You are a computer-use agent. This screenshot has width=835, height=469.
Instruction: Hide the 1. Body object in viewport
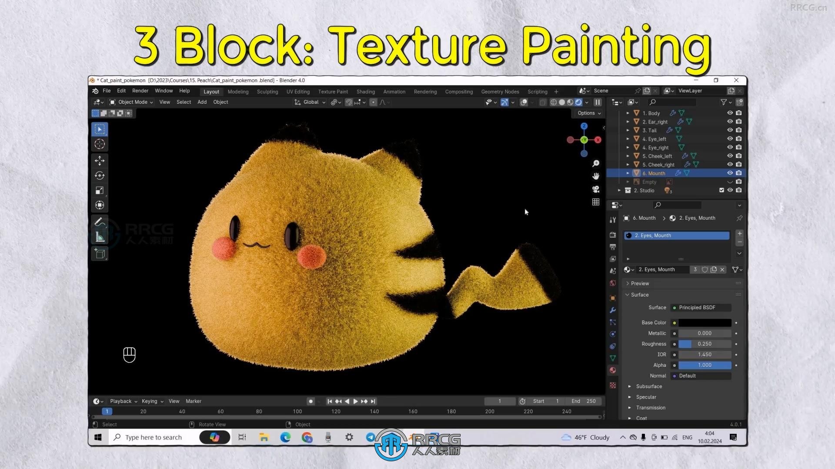point(730,113)
